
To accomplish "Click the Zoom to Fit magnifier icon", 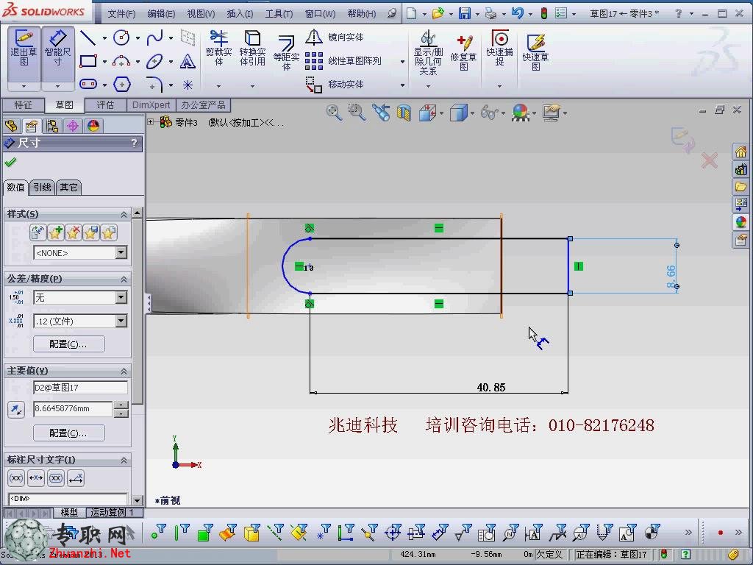I will point(333,113).
